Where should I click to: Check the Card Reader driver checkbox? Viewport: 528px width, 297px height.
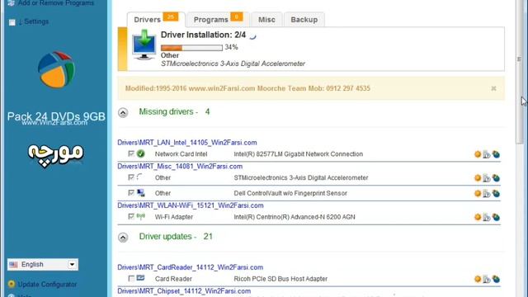[131, 279]
